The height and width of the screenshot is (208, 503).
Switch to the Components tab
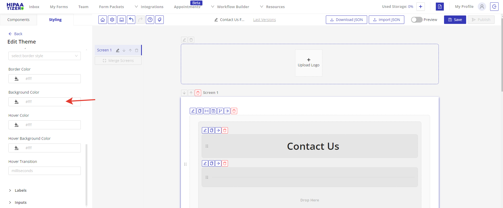pyautogui.click(x=18, y=20)
